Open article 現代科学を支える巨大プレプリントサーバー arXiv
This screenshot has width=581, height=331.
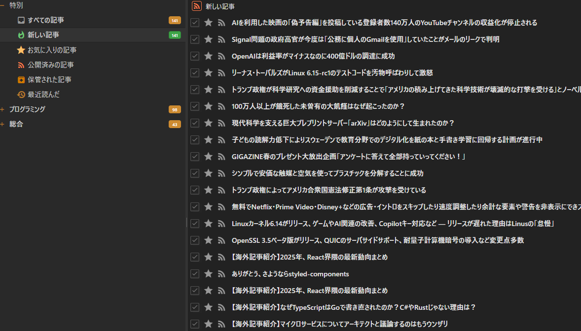(343, 123)
